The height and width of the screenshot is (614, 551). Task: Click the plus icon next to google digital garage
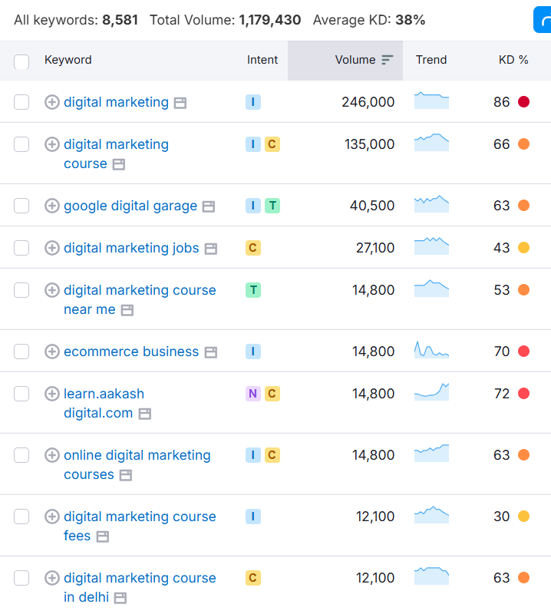(x=52, y=206)
